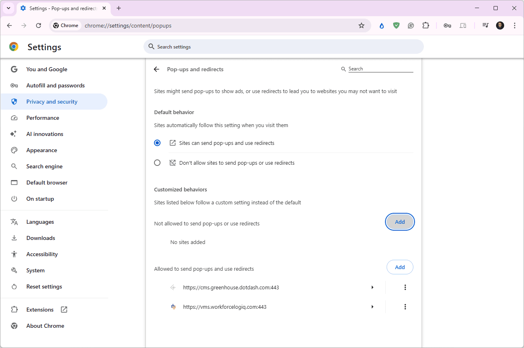Viewport: 524px width, 348px height.
Task: Add a site to the Not allowed list
Action: 400,222
